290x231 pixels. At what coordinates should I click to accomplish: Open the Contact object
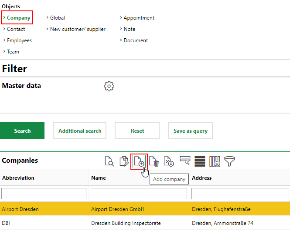tap(16, 29)
